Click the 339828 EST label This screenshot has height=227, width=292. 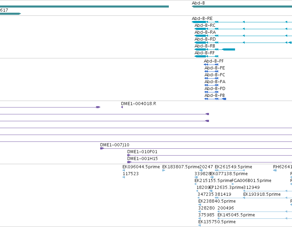tap(202, 174)
